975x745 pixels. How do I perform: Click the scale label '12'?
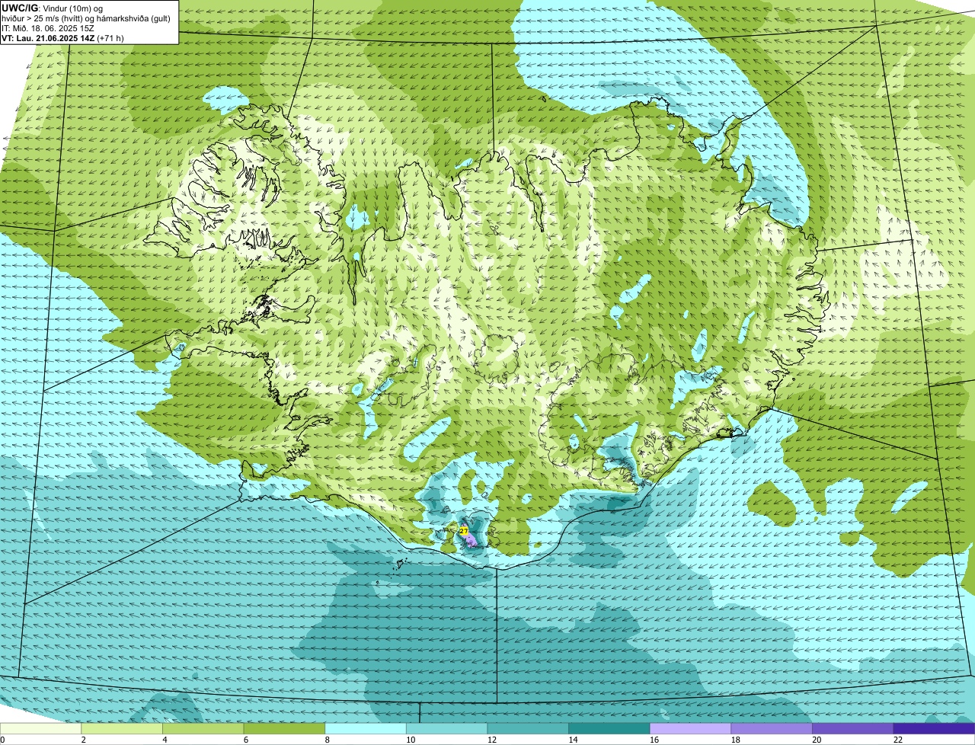(x=491, y=740)
